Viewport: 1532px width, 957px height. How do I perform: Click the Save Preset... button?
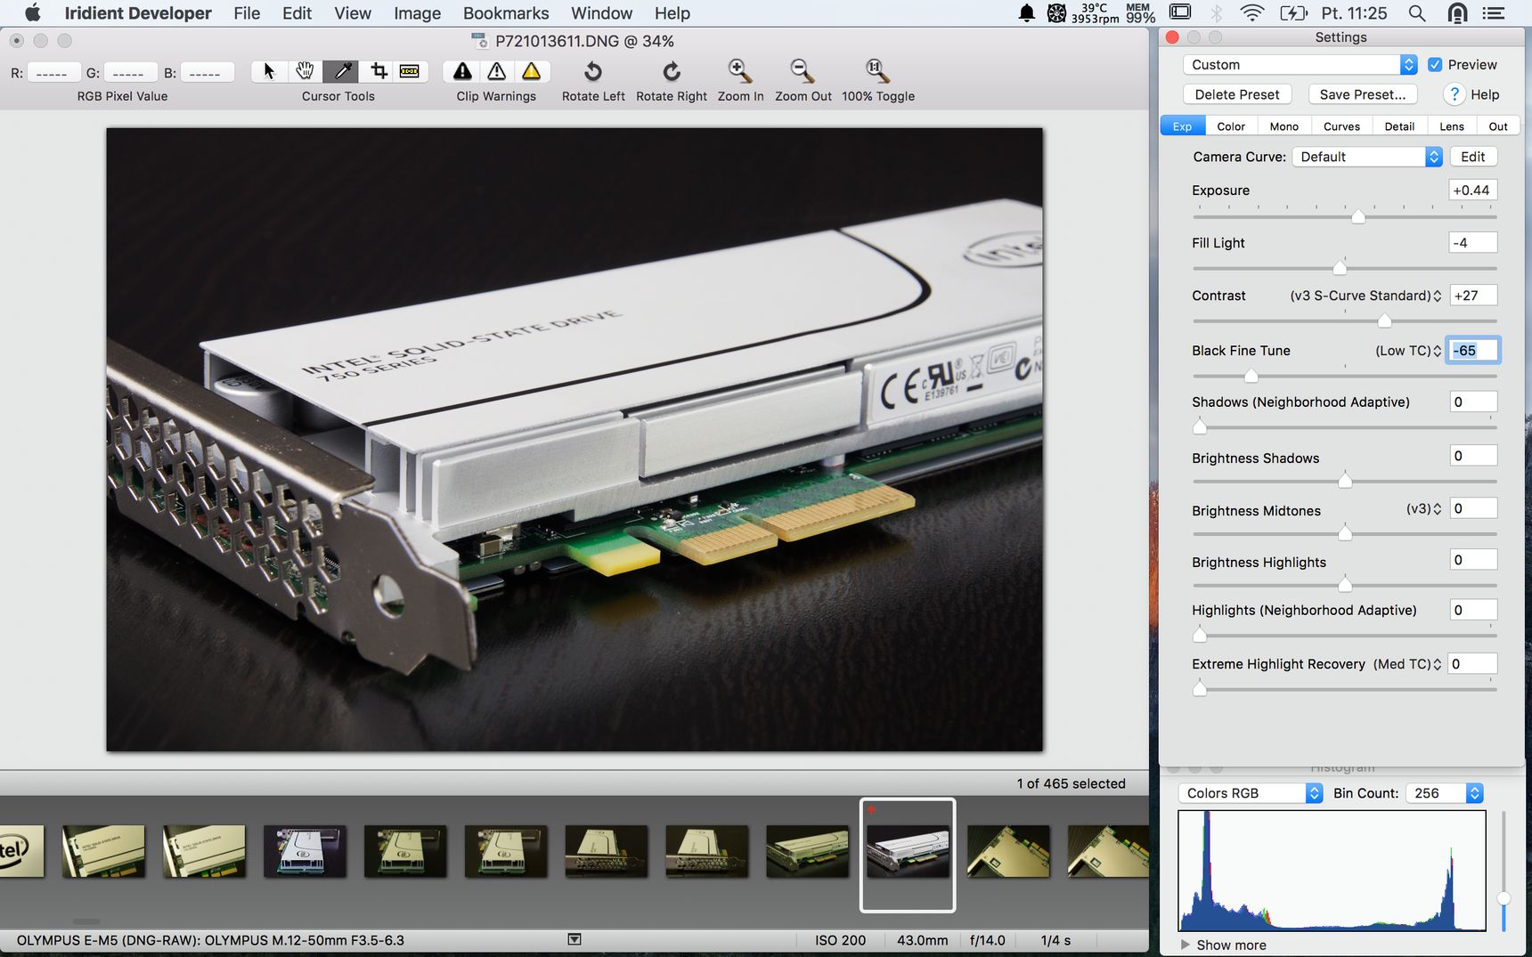coord(1363,94)
